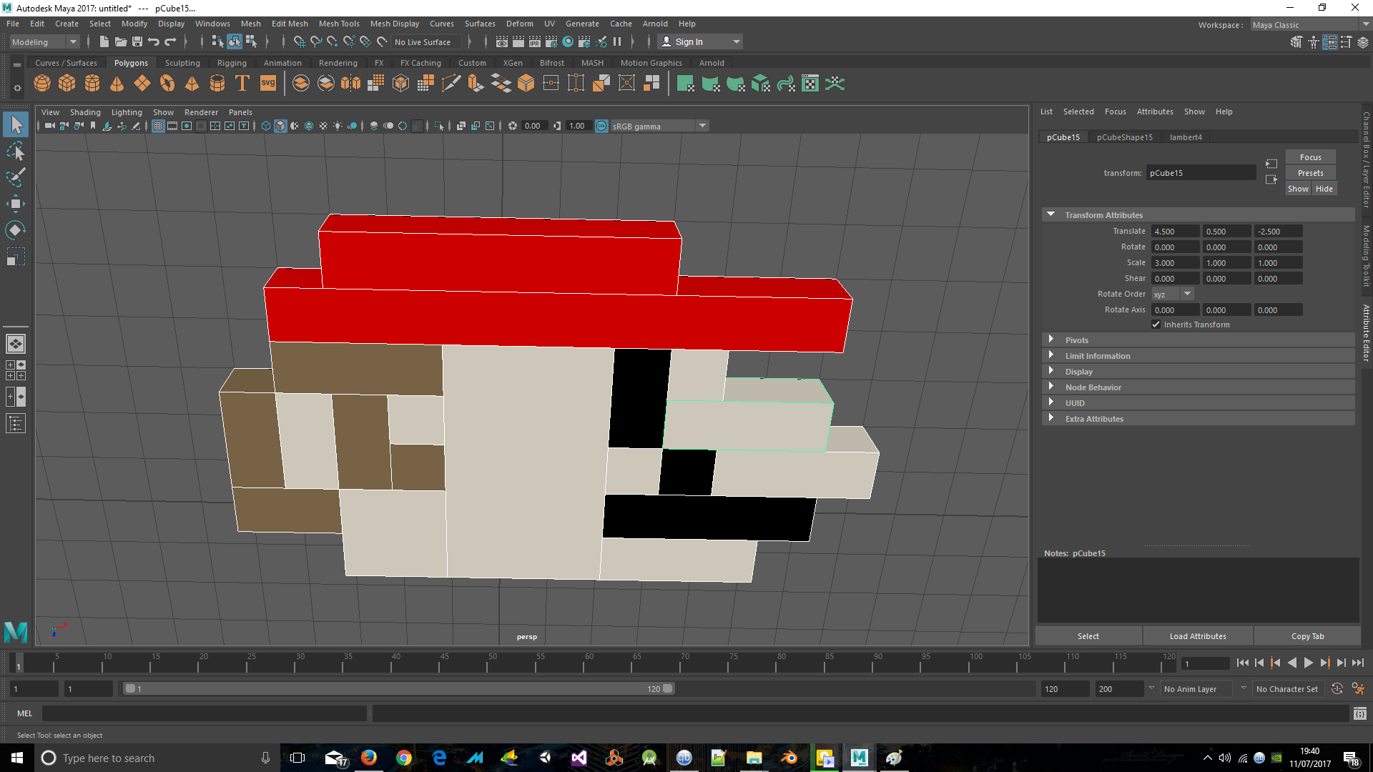1373x772 pixels.
Task: Switch to single pane layout
Action: (15, 344)
